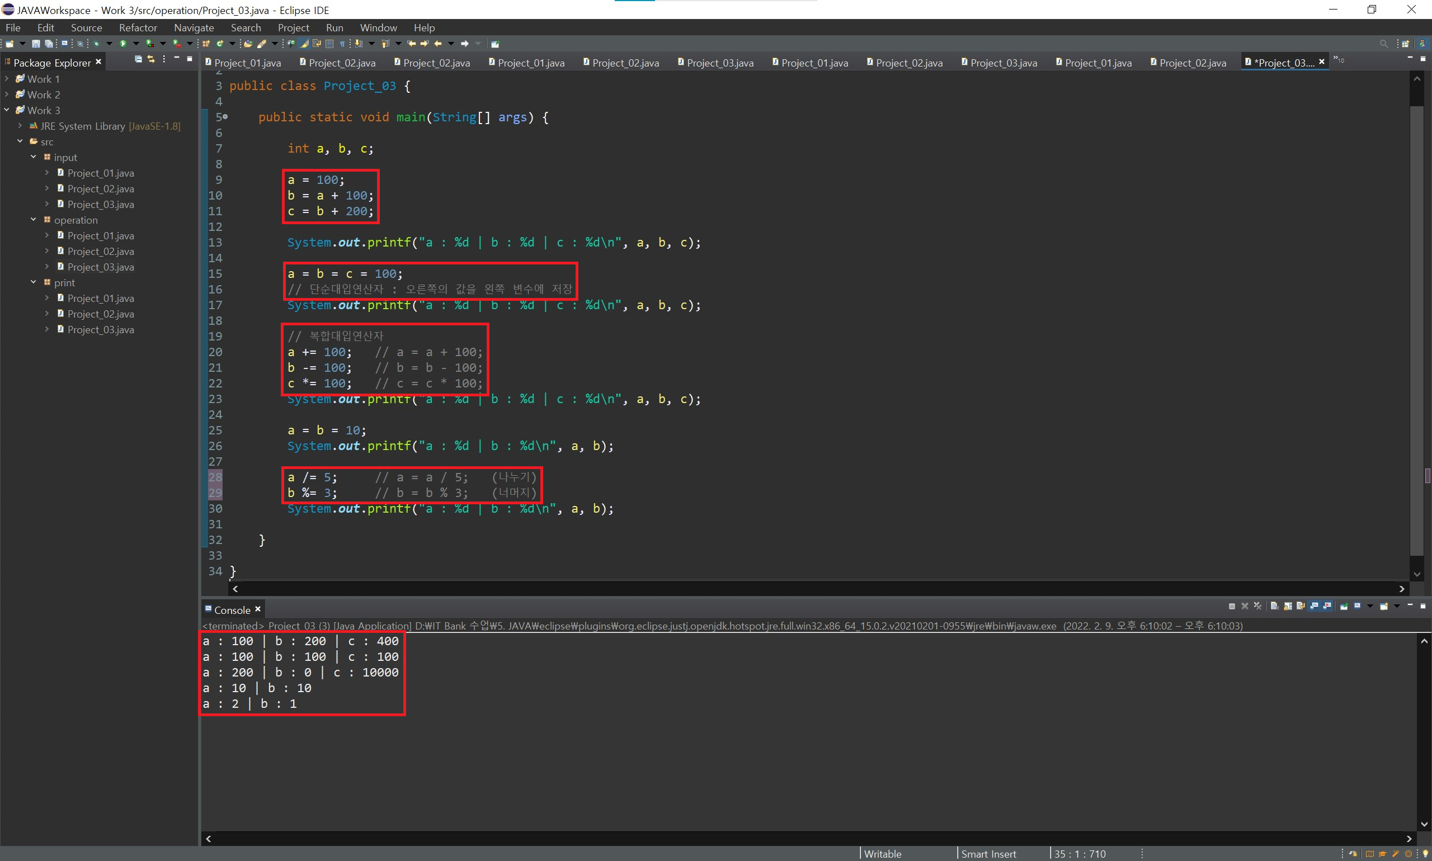1432x861 pixels.
Task: Select Project_03.java under the print package
Action: pyautogui.click(x=101, y=329)
